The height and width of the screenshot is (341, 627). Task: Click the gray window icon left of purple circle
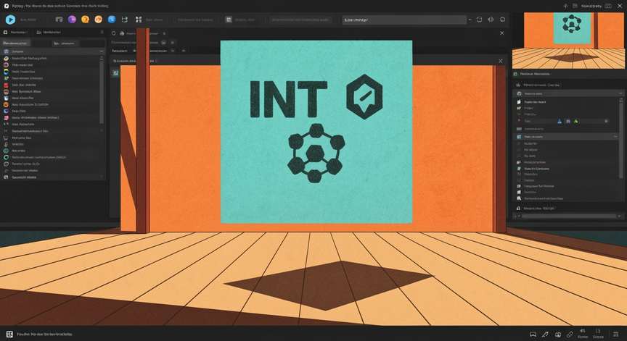pos(60,19)
